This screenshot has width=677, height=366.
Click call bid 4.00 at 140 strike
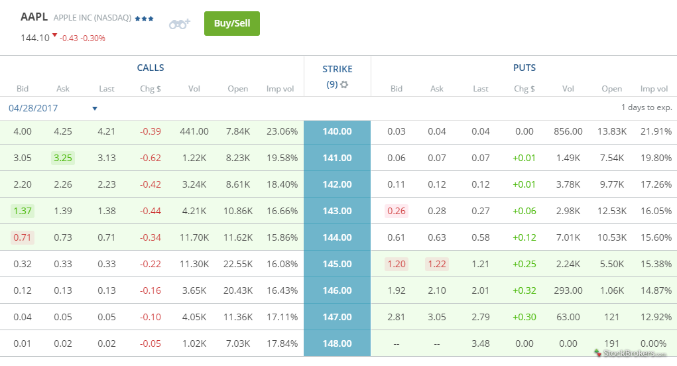pos(23,132)
